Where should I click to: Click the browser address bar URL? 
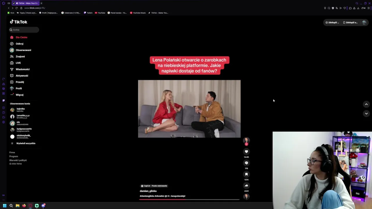pyautogui.click(x=35, y=8)
